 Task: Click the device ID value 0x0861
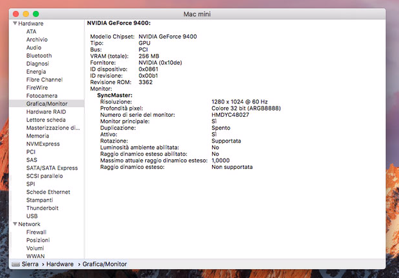tap(148, 69)
